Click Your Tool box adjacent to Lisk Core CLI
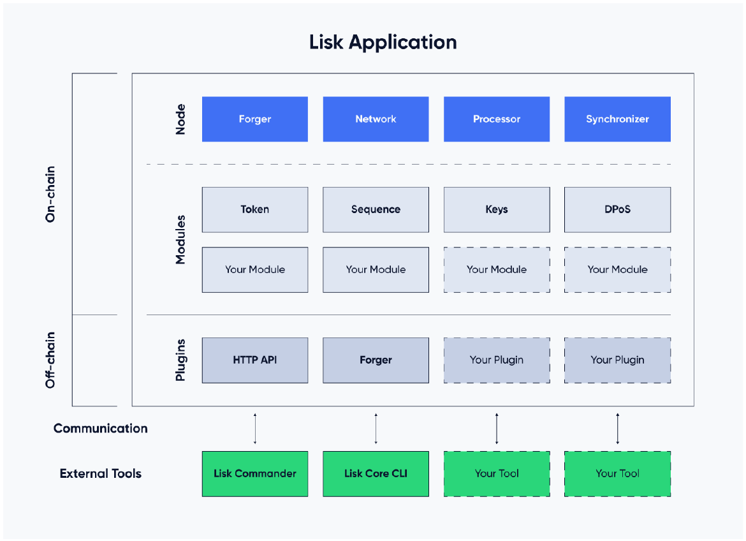746x541 pixels. point(497,474)
